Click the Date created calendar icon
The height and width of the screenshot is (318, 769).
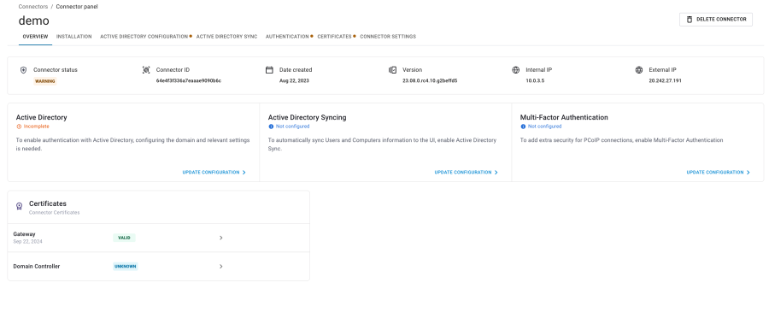click(x=269, y=70)
